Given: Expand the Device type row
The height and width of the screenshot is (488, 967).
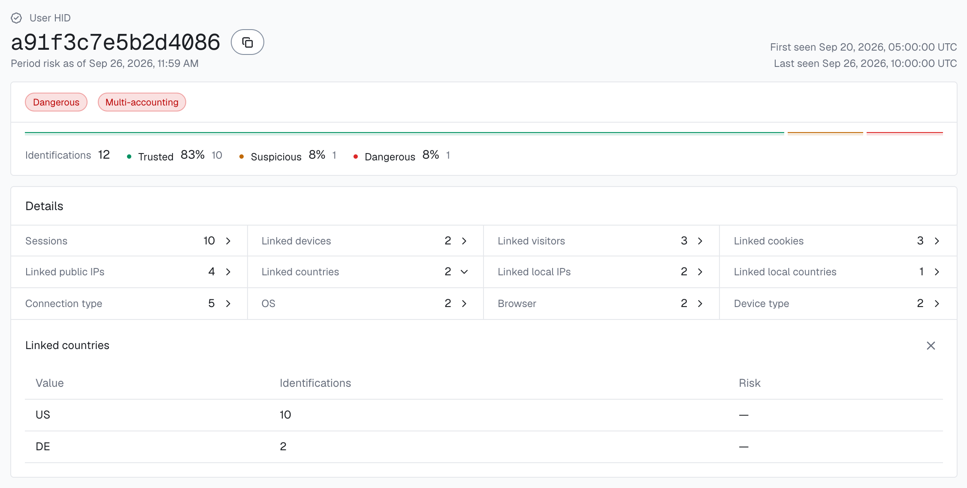Looking at the screenshot, I should tap(838, 304).
